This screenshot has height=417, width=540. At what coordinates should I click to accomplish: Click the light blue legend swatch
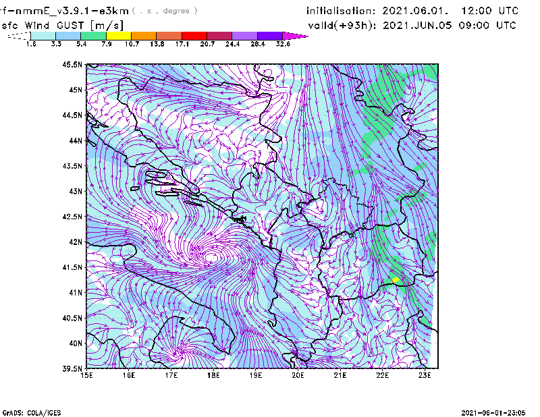tap(68, 36)
